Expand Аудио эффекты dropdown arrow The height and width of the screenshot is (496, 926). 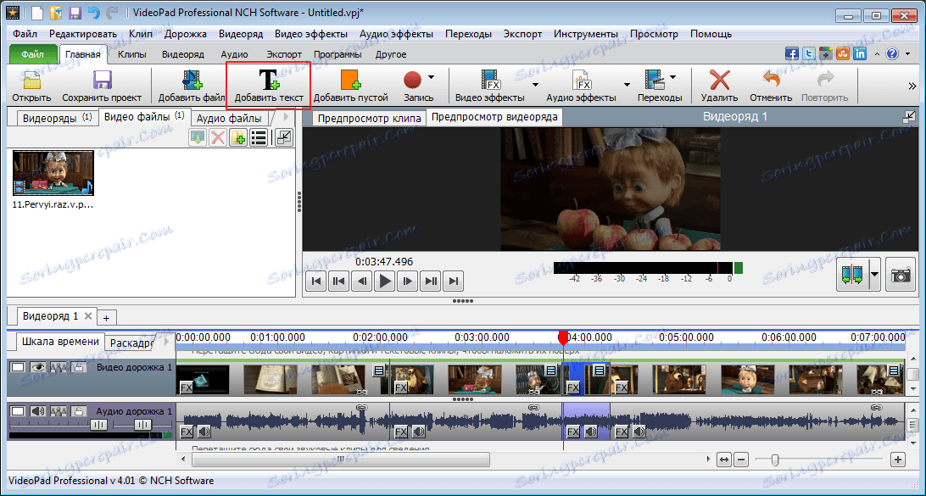click(x=627, y=85)
